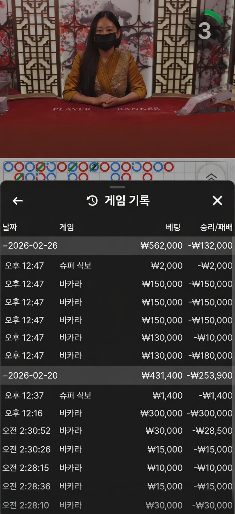This screenshot has width=235, height=514.
Task: Select the 베팅 column header
Action: pos(173,227)
